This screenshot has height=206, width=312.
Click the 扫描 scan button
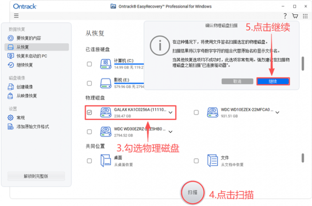click(x=192, y=193)
